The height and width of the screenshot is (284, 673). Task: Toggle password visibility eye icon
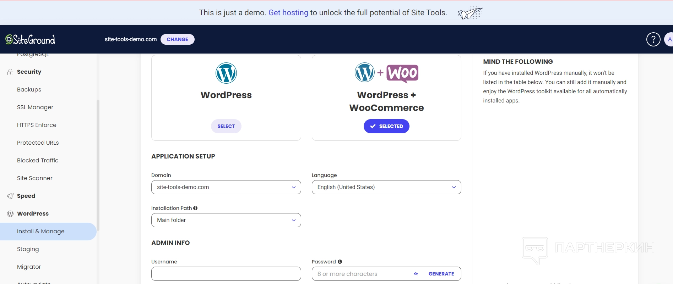point(416,274)
